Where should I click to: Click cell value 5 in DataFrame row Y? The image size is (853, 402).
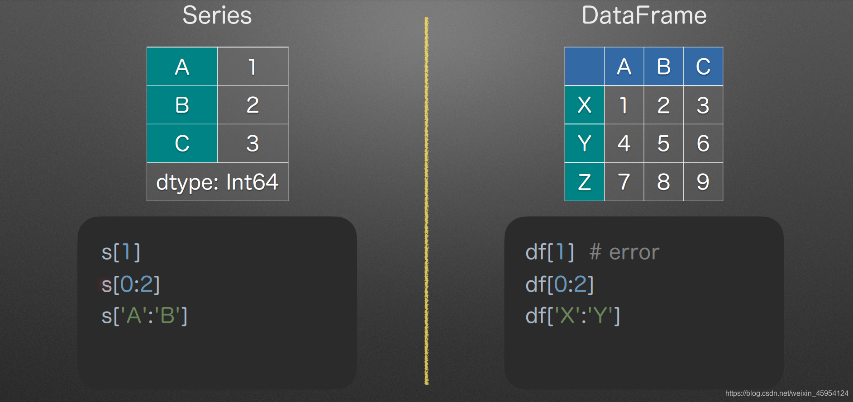coord(663,143)
